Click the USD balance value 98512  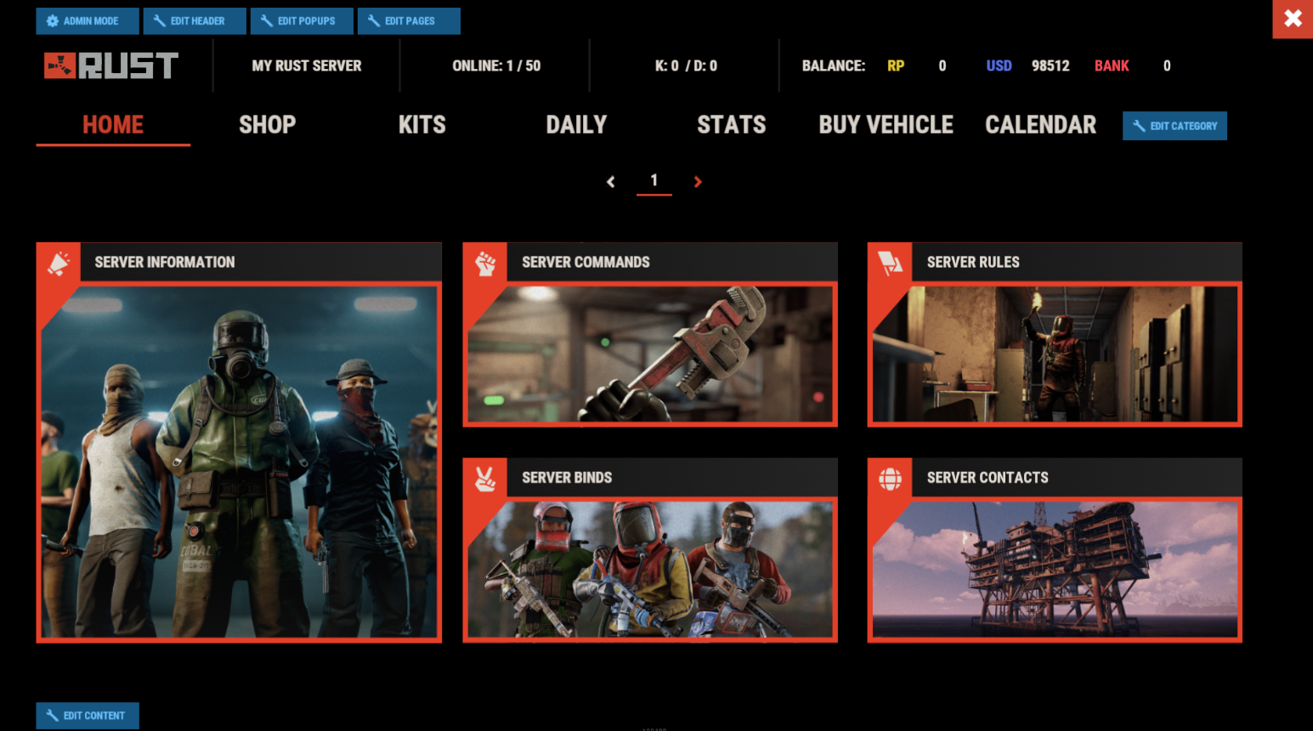tap(1050, 65)
